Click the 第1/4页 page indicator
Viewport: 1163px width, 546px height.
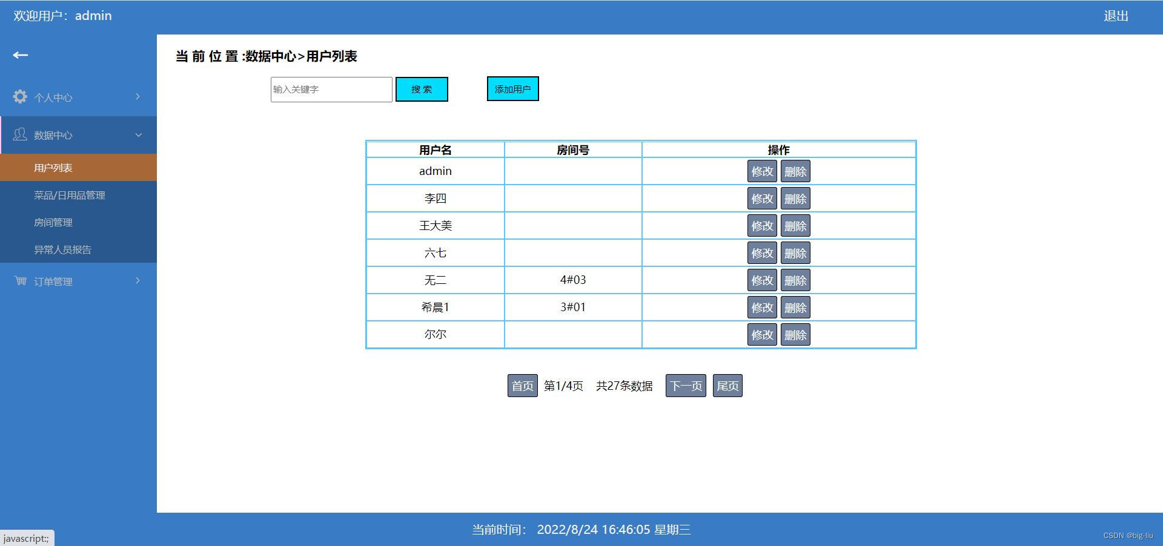(x=563, y=386)
